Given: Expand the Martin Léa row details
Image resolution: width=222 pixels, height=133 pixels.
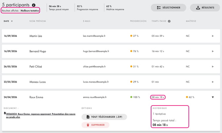Looking at the screenshot, I should (x=213, y=36).
